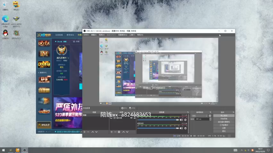Image resolution: width=273 pixels, height=153 pixels.
Task: Open Microsoft Edge desktop shortcut
Action: (x=5, y=21)
